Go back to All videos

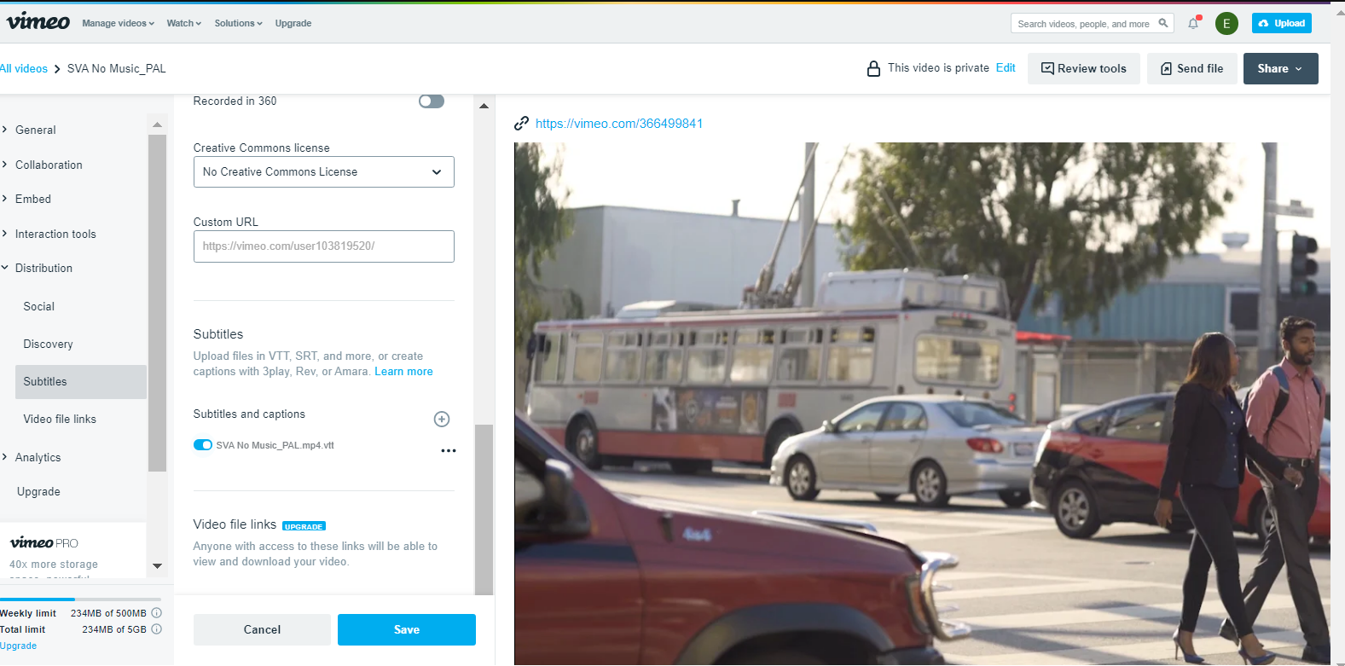[x=24, y=68]
